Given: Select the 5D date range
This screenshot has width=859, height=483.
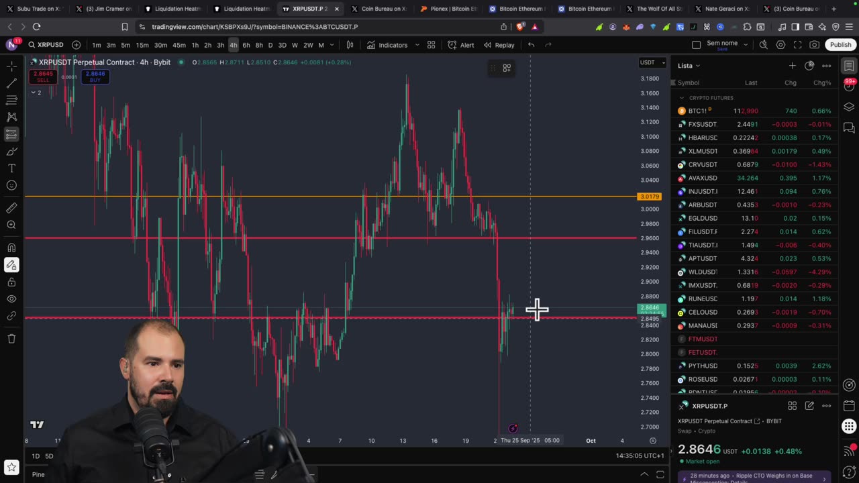Looking at the screenshot, I should click(x=49, y=456).
